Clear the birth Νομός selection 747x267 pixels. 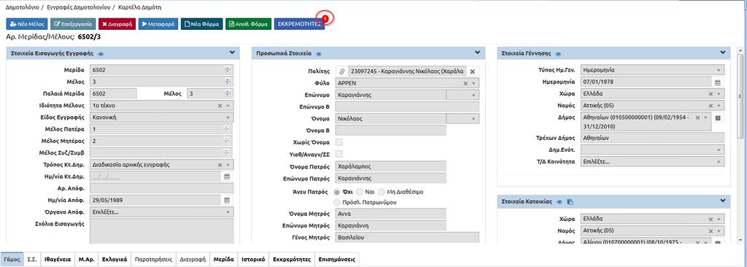pos(711,106)
